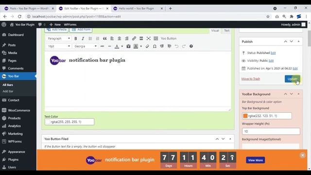Reload the browser page
The width and height of the screenshot is (311, 175).
[x=19, y=17]
